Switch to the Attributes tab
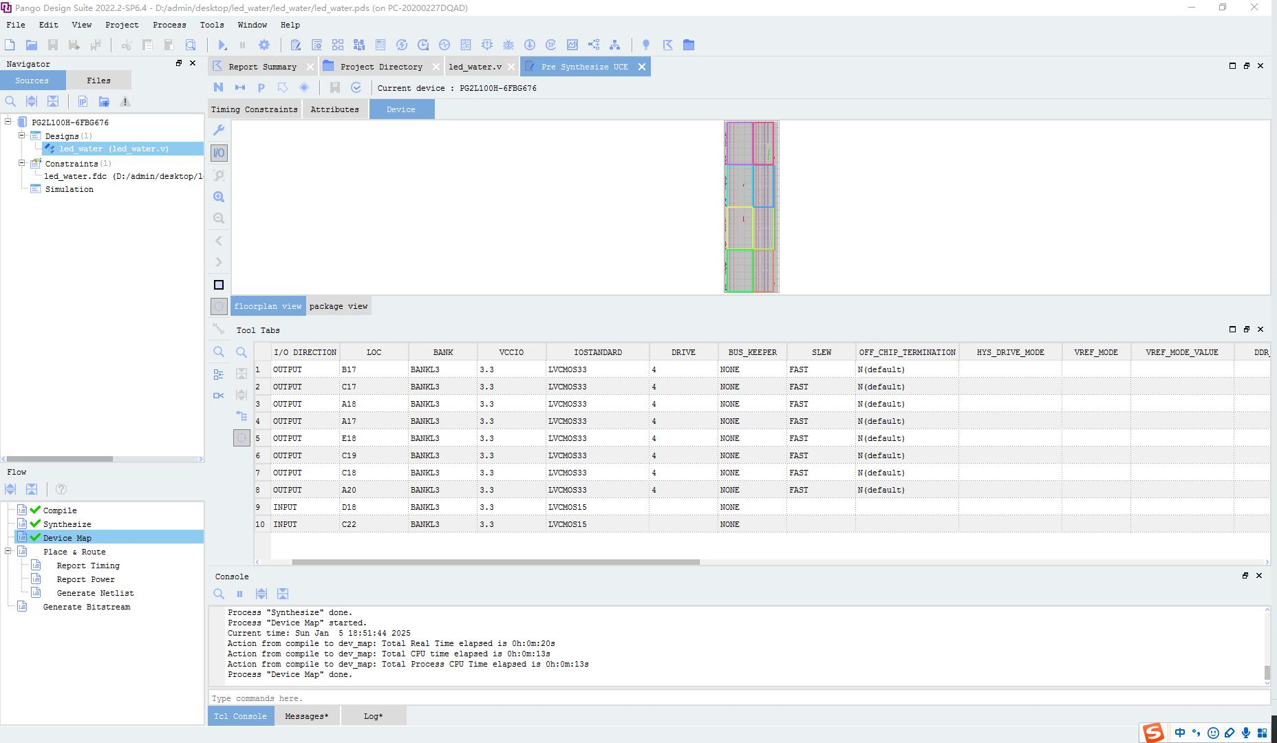This screenshot has width=1277, height=743. tap(334, 109)
